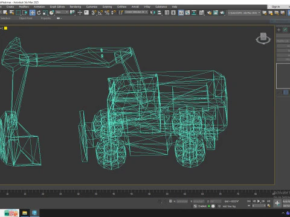
Task: Go to end of animation
Action: (x=268, y=201)
